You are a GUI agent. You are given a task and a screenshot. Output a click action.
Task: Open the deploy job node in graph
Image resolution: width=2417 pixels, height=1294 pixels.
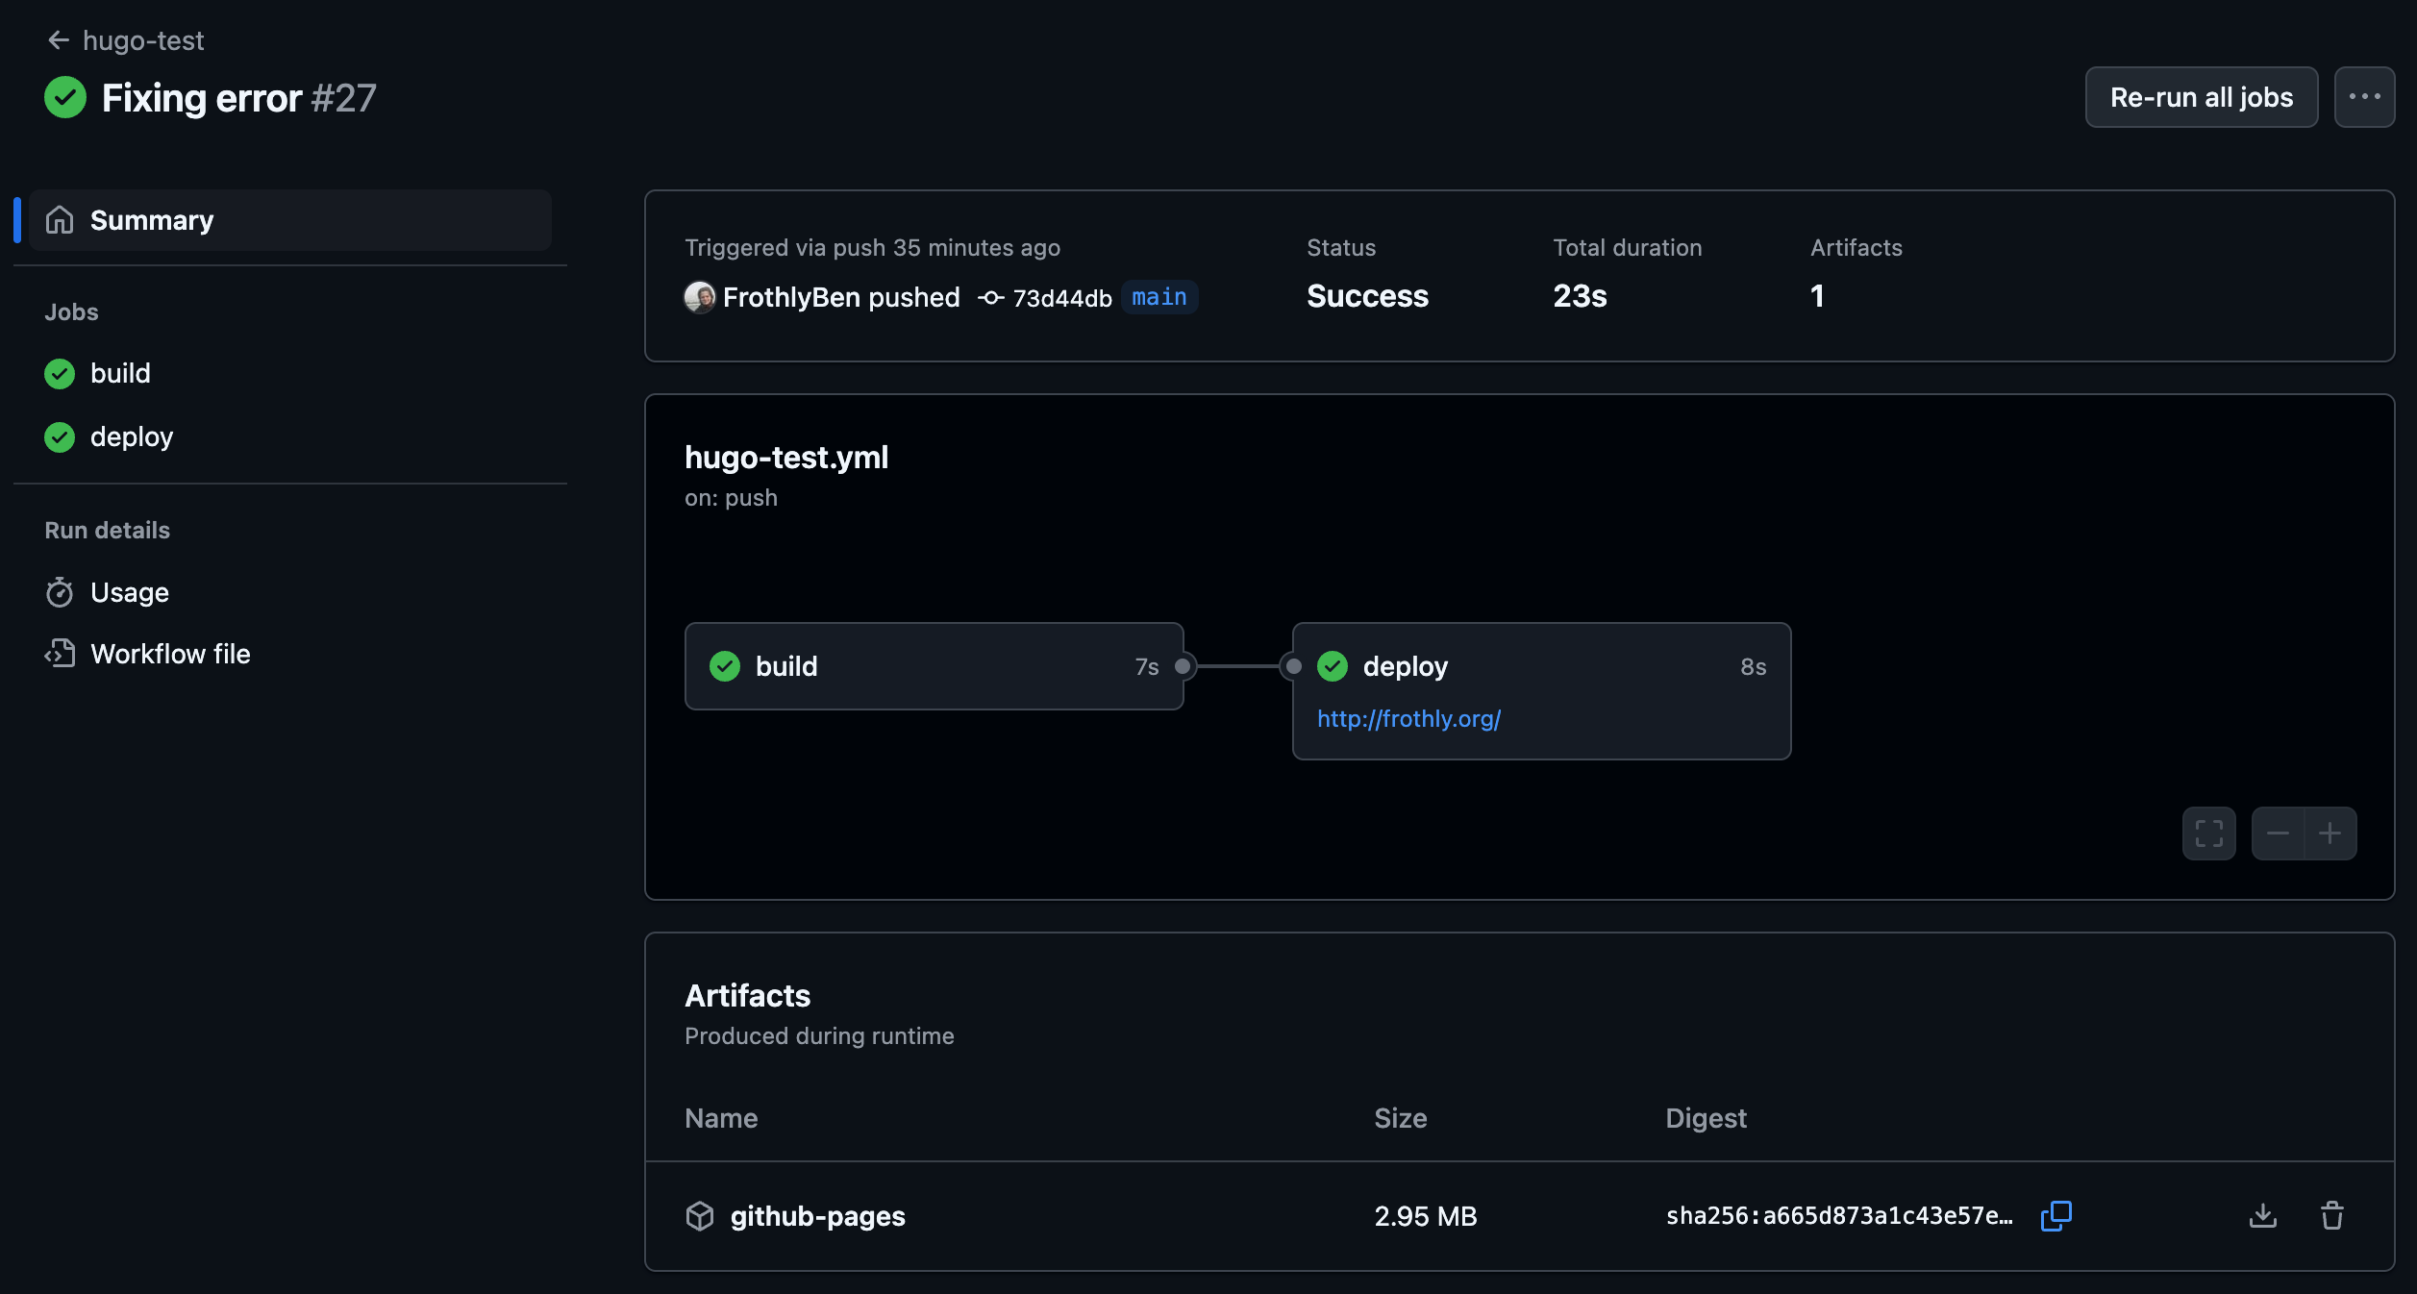pyautogui.click(x=1541, y=691)
